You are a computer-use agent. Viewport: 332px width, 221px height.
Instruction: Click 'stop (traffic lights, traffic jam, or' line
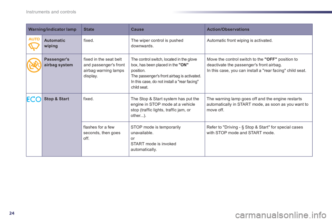[161, 110]
